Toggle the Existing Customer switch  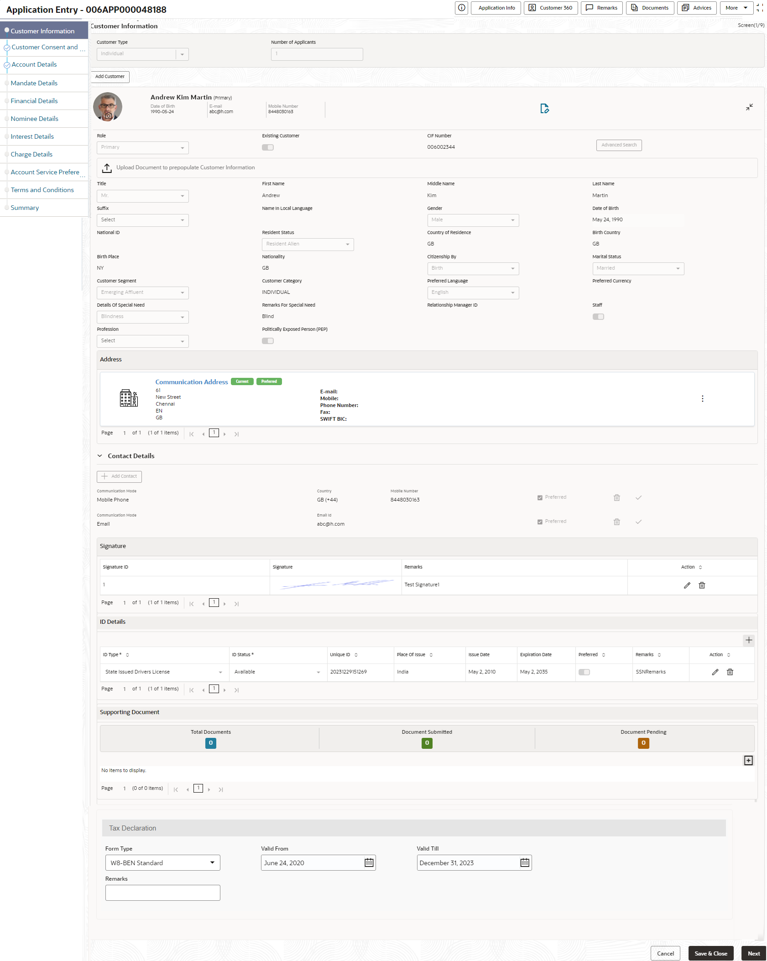click(x=268, y=147)
